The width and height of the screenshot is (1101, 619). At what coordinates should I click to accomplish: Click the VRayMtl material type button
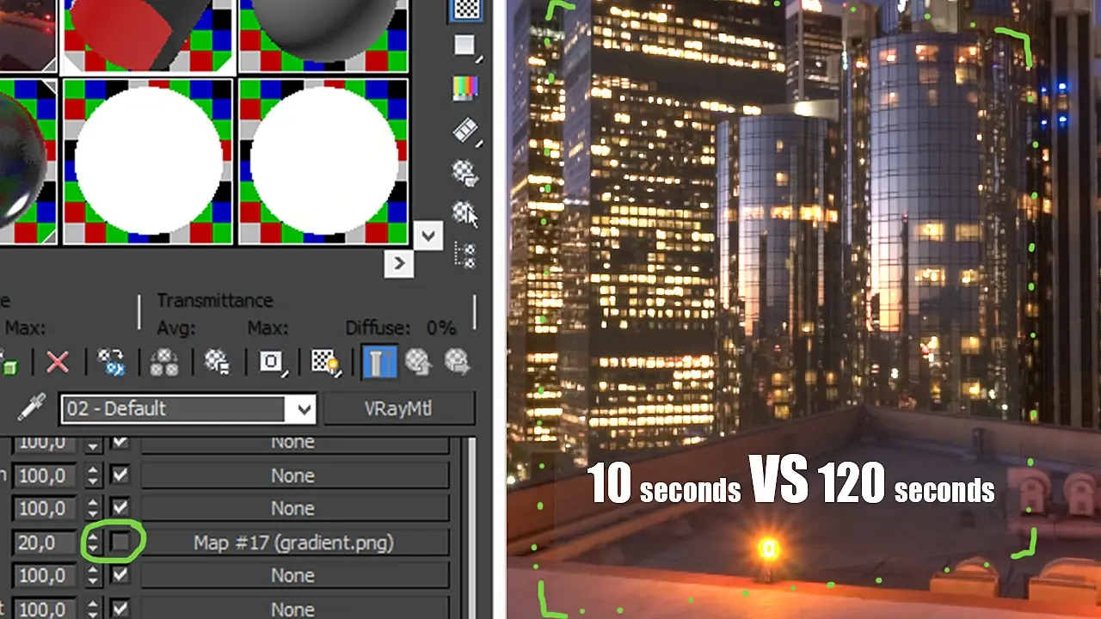398,409
